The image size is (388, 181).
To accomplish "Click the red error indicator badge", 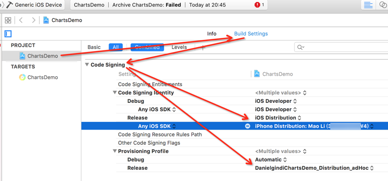I will [258, 5].
